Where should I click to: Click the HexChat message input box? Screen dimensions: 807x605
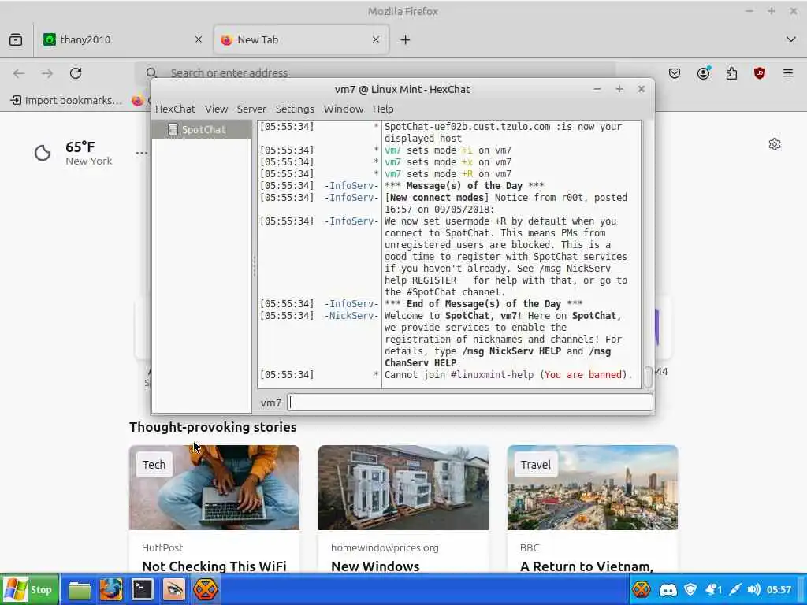(x=470, y=403)
